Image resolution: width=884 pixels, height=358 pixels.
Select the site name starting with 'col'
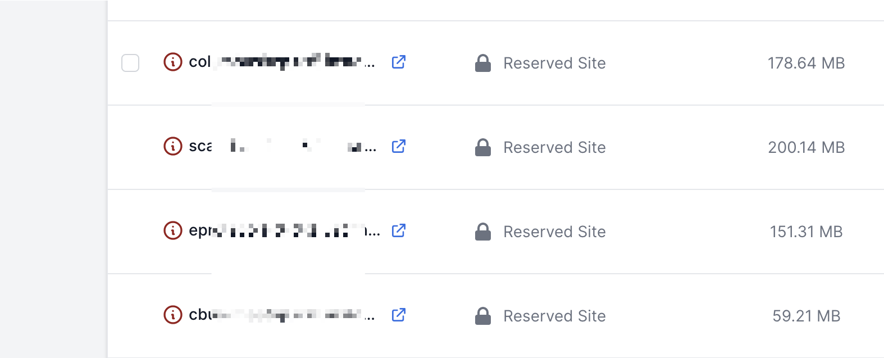(282, 62)
